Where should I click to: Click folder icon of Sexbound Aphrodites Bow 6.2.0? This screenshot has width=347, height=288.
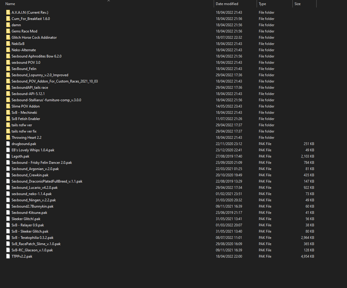click(8, 56)
